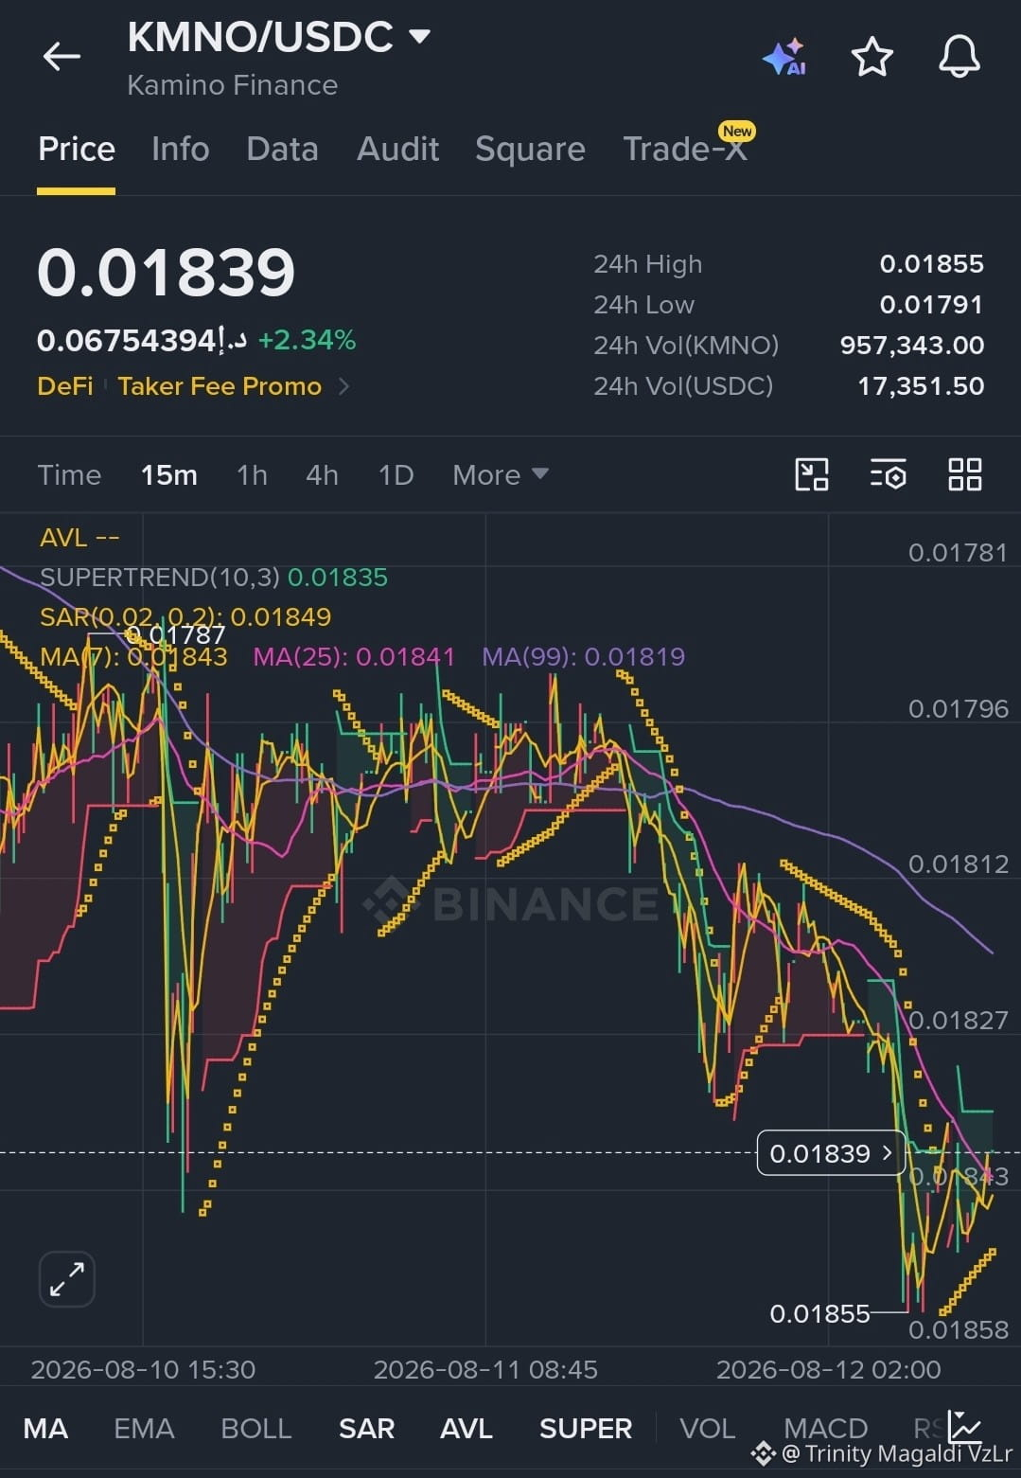1021x1478 pixels.
Task: Open the Trade-X tab
Action: pos(685,150)
